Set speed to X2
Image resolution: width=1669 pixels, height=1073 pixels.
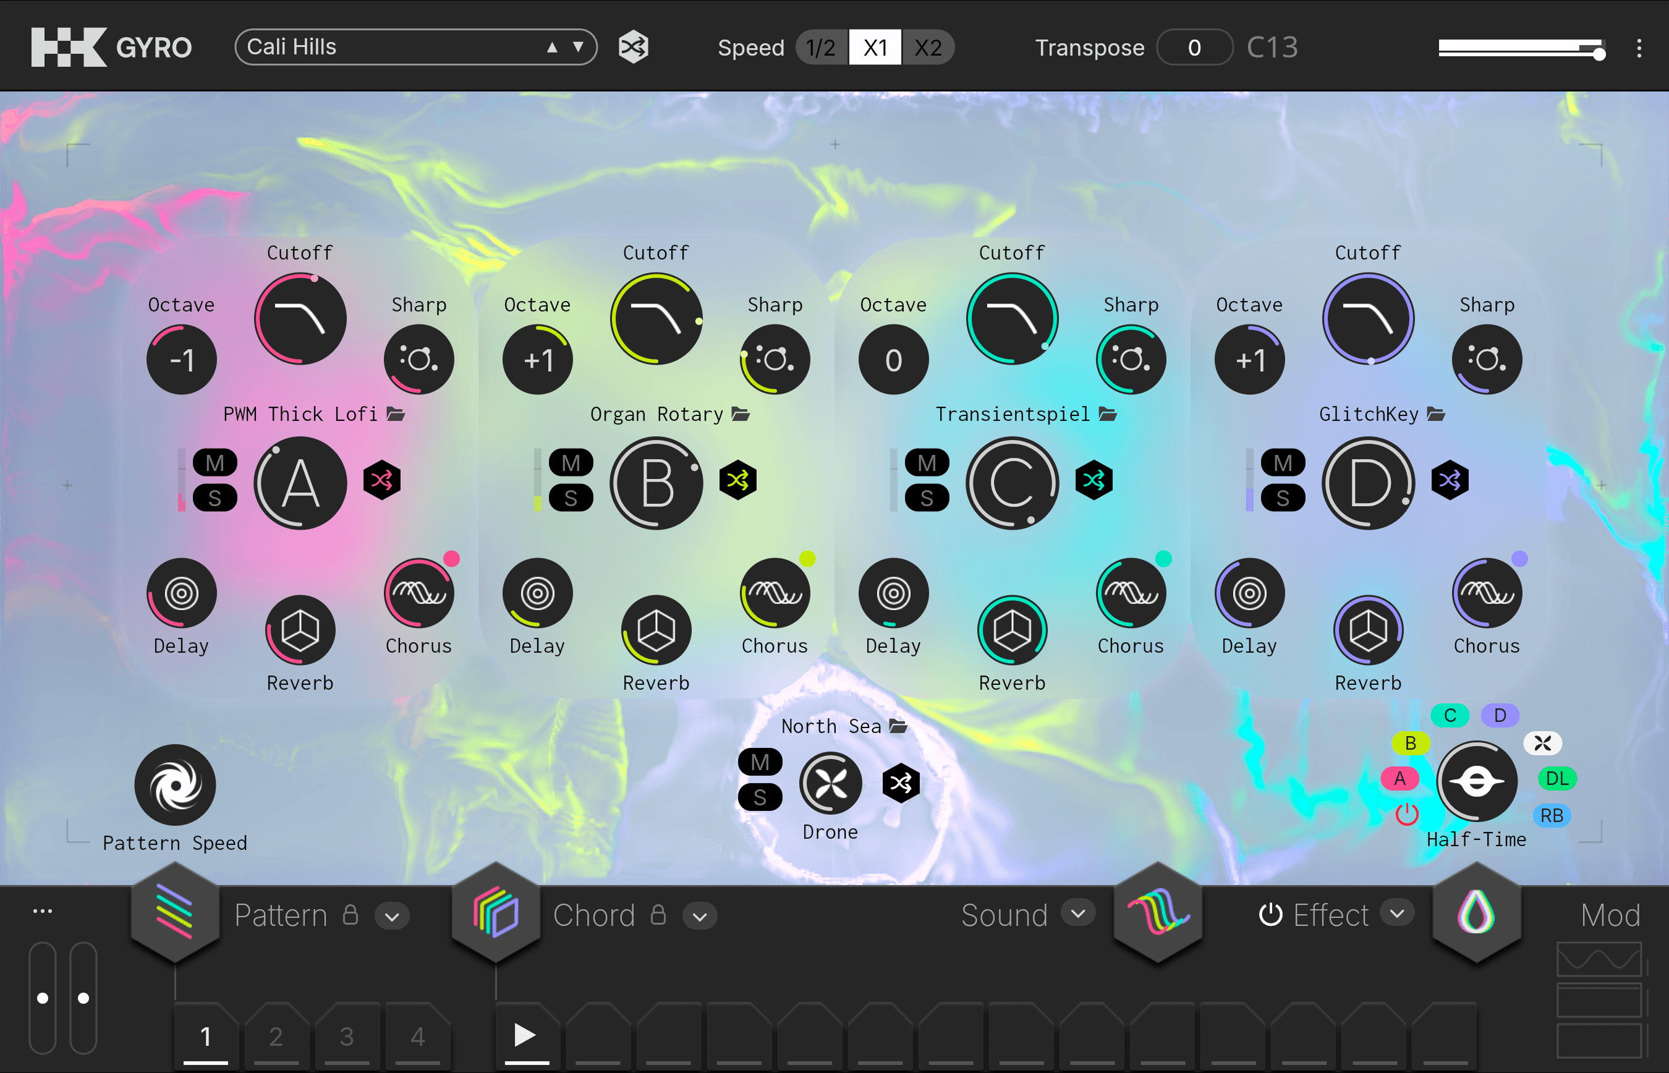coord(928,48)
